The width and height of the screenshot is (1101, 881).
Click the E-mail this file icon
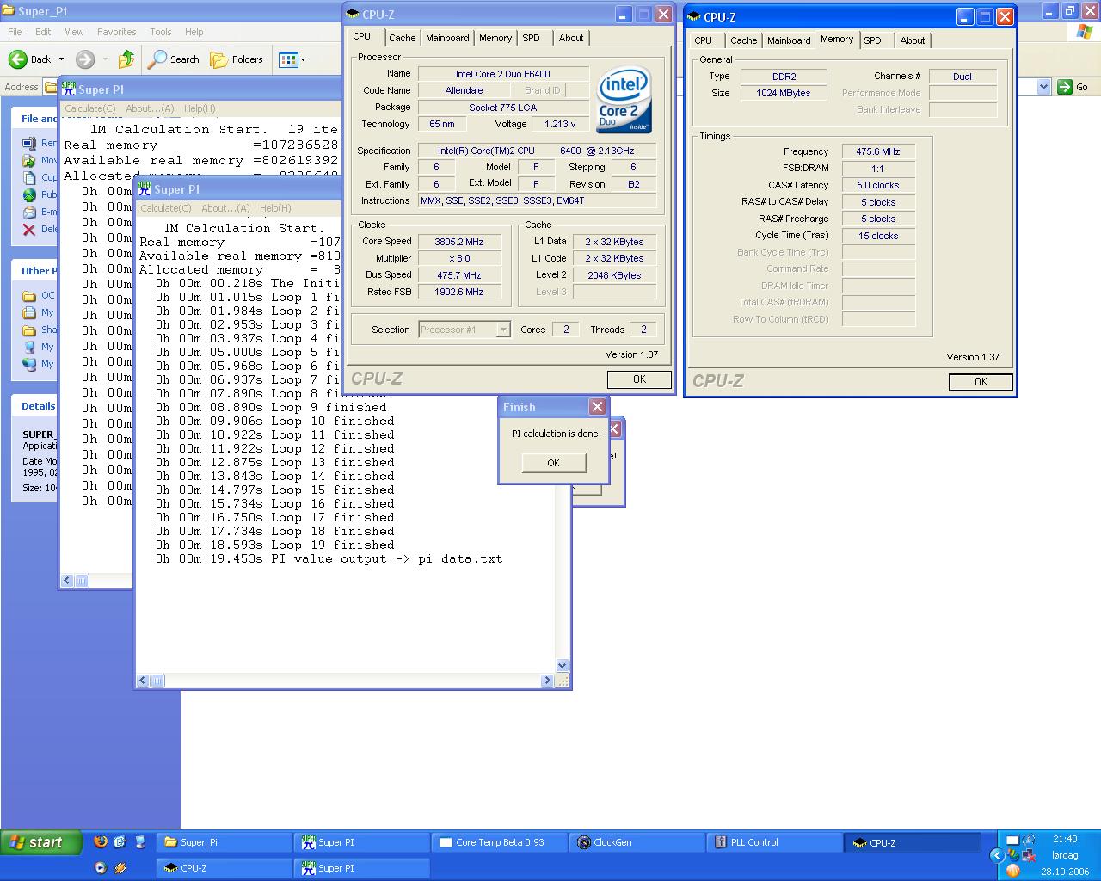coord(29,212)
